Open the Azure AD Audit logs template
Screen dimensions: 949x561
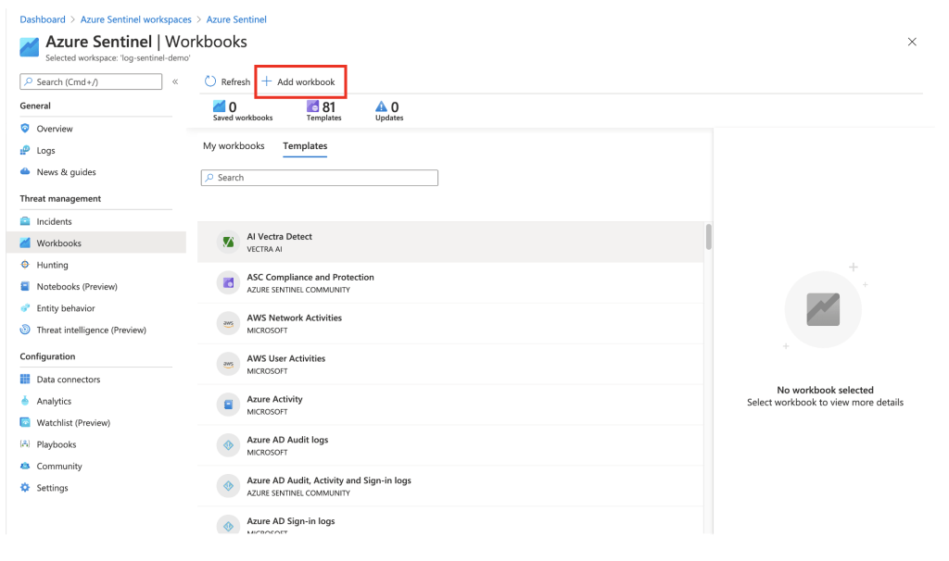point(288,441)
